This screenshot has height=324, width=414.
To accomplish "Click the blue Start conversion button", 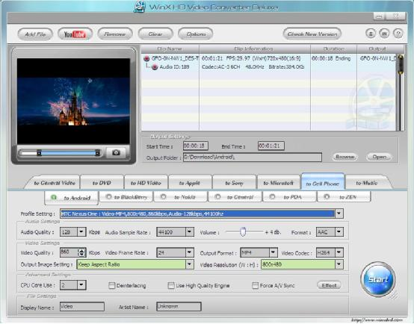I will tap(378, 279).
